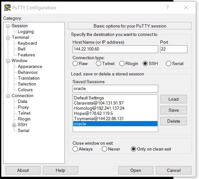Open the Colours category
This screenshot has height=179, width=199.
point(25,90)
